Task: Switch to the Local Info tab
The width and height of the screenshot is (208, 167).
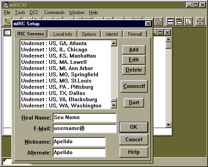Action: point(62,34)
